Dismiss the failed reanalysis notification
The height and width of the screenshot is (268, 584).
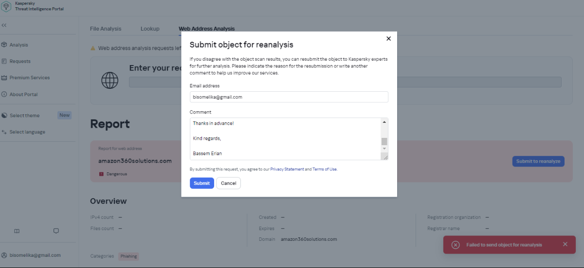coord(565,244)
